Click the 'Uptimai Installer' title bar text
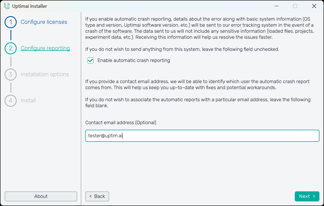 pos(30,6)
